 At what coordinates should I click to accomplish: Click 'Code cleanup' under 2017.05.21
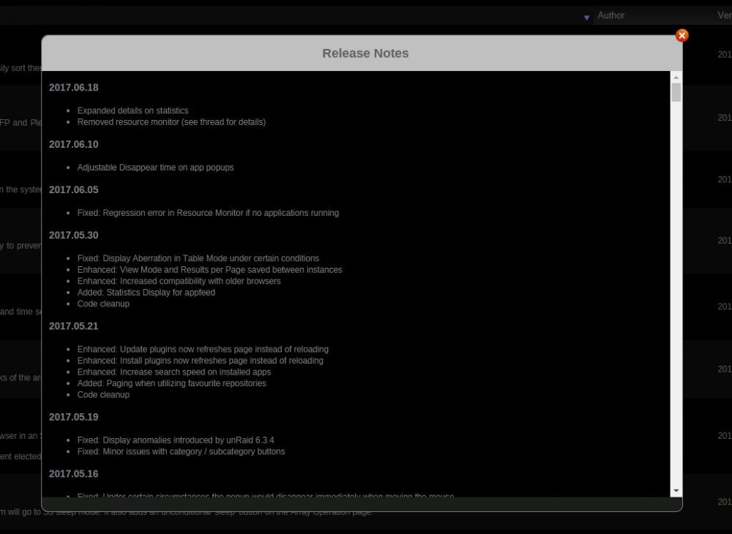pyautogui.click(x=104, y=394)
